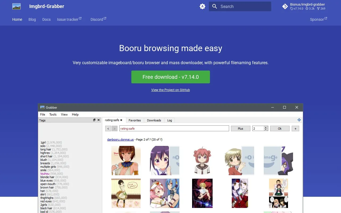Select the blonde hair tag
The height and width of the screenshot is (213, 341).
[47, 177]
